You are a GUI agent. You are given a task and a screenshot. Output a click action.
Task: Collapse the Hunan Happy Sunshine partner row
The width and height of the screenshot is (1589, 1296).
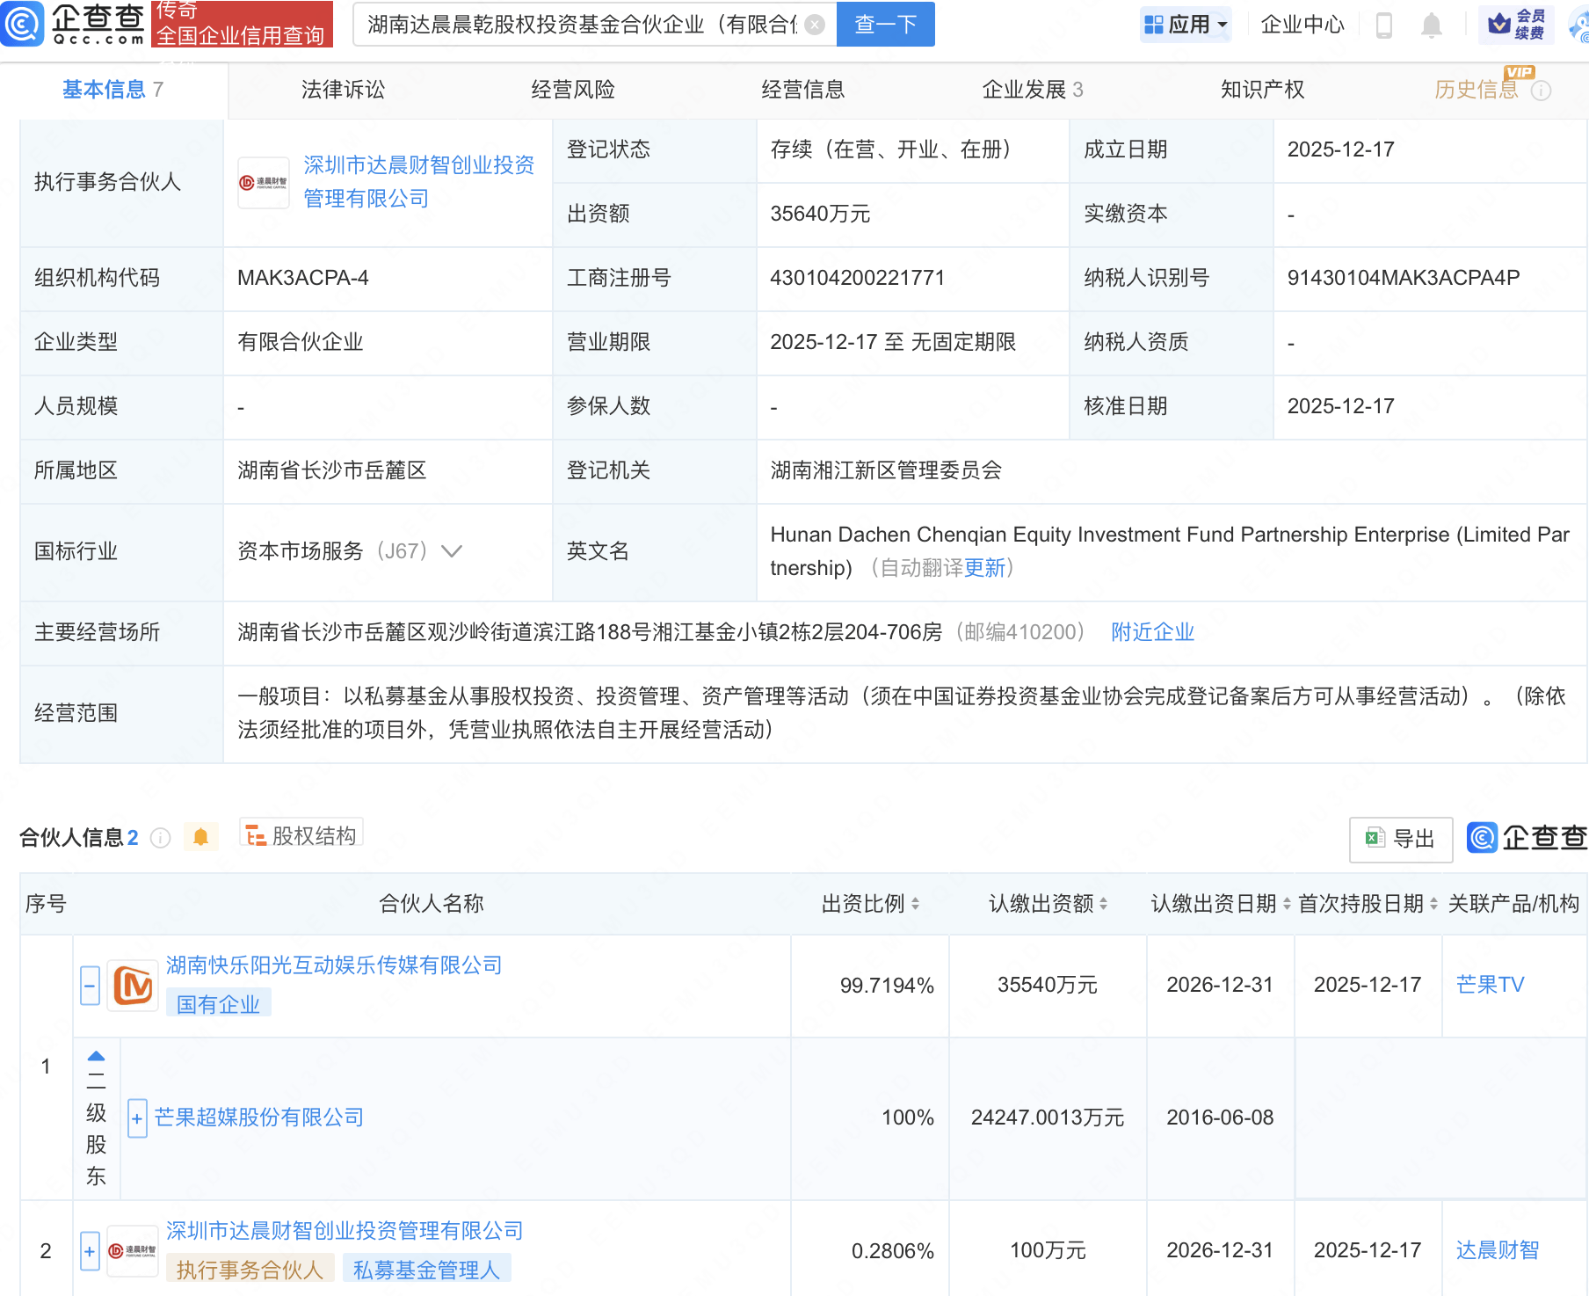[90, 986]
